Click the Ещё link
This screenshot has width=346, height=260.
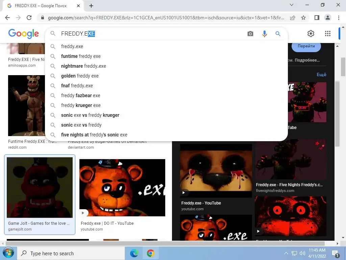point(321,74)
